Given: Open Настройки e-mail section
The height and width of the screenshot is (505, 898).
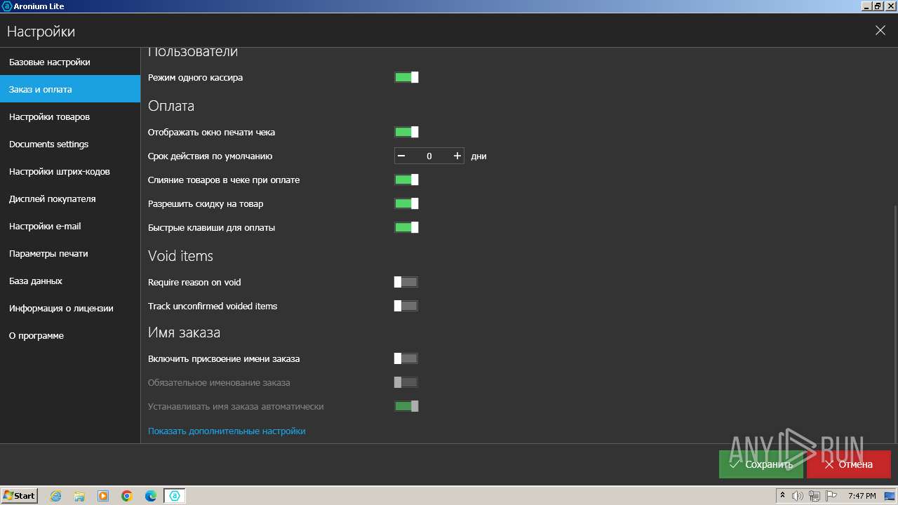Looking at the screenshot, I should (70, 226).
